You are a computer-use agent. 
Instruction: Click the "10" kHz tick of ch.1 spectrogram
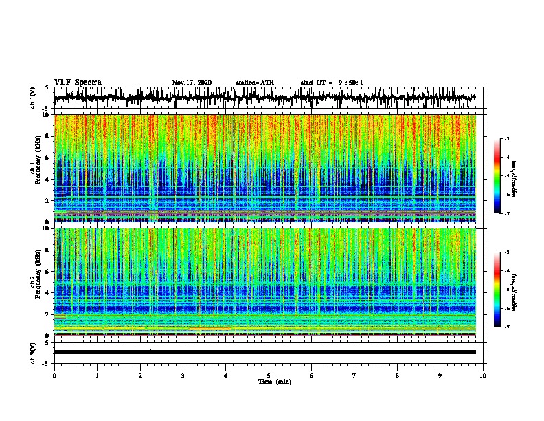point(47,115)
